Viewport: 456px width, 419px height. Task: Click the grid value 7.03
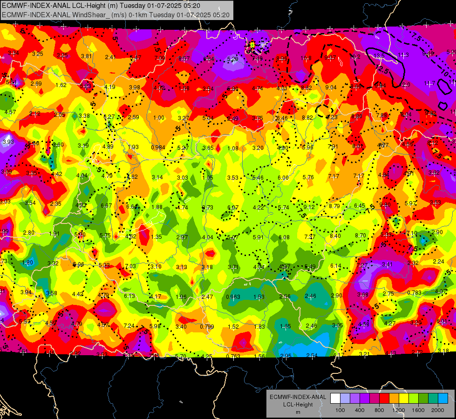coord(130,266)
